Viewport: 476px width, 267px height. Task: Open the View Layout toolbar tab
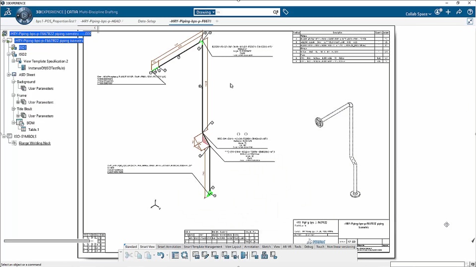click(x=233, y=247)
